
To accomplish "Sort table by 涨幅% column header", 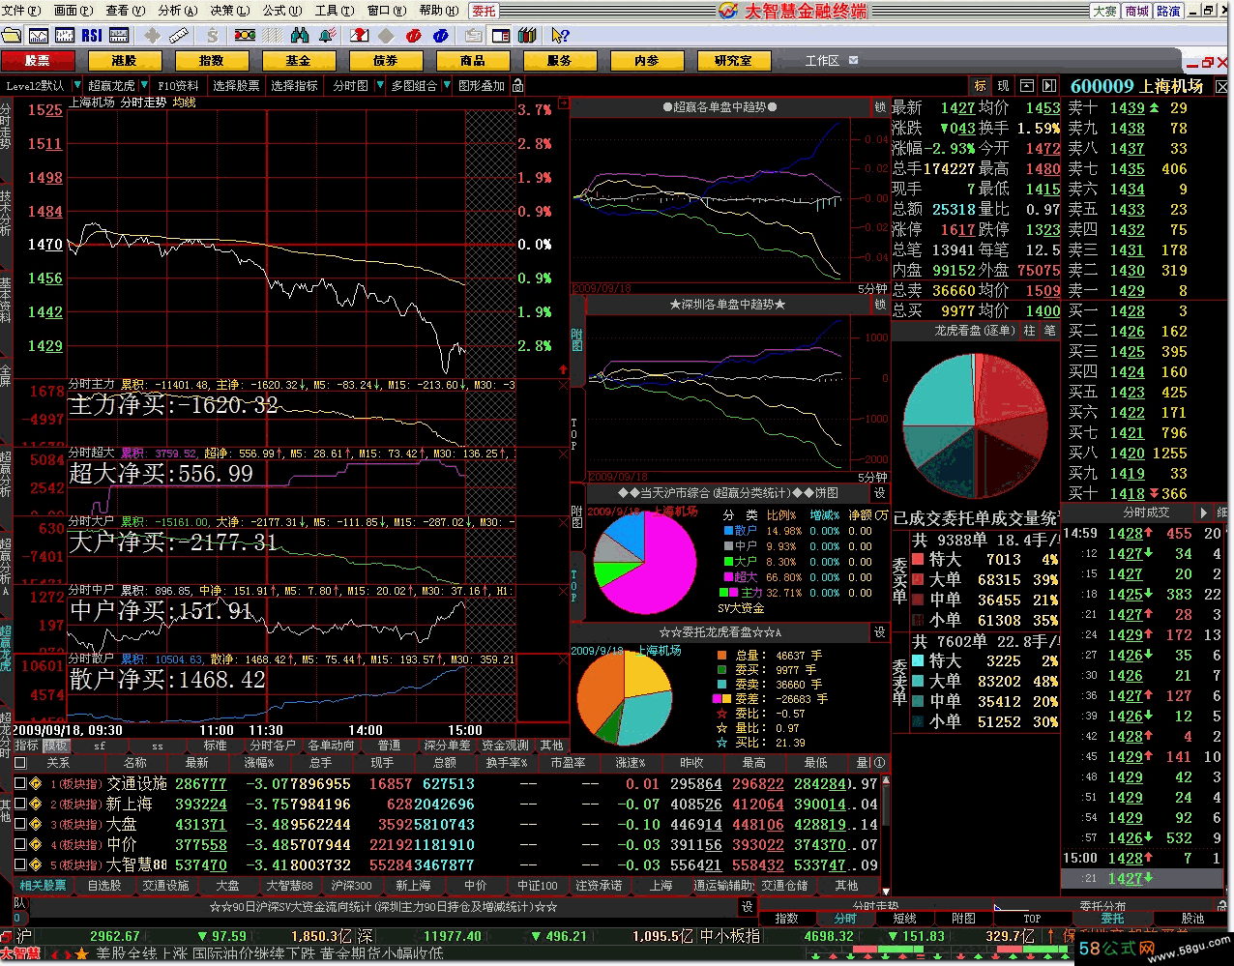I will 260,763.
